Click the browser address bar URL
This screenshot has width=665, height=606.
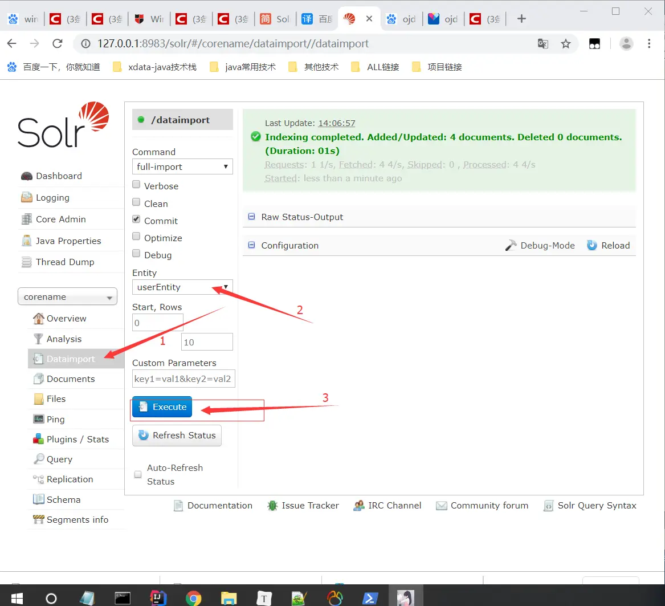(x=233, y=44)
